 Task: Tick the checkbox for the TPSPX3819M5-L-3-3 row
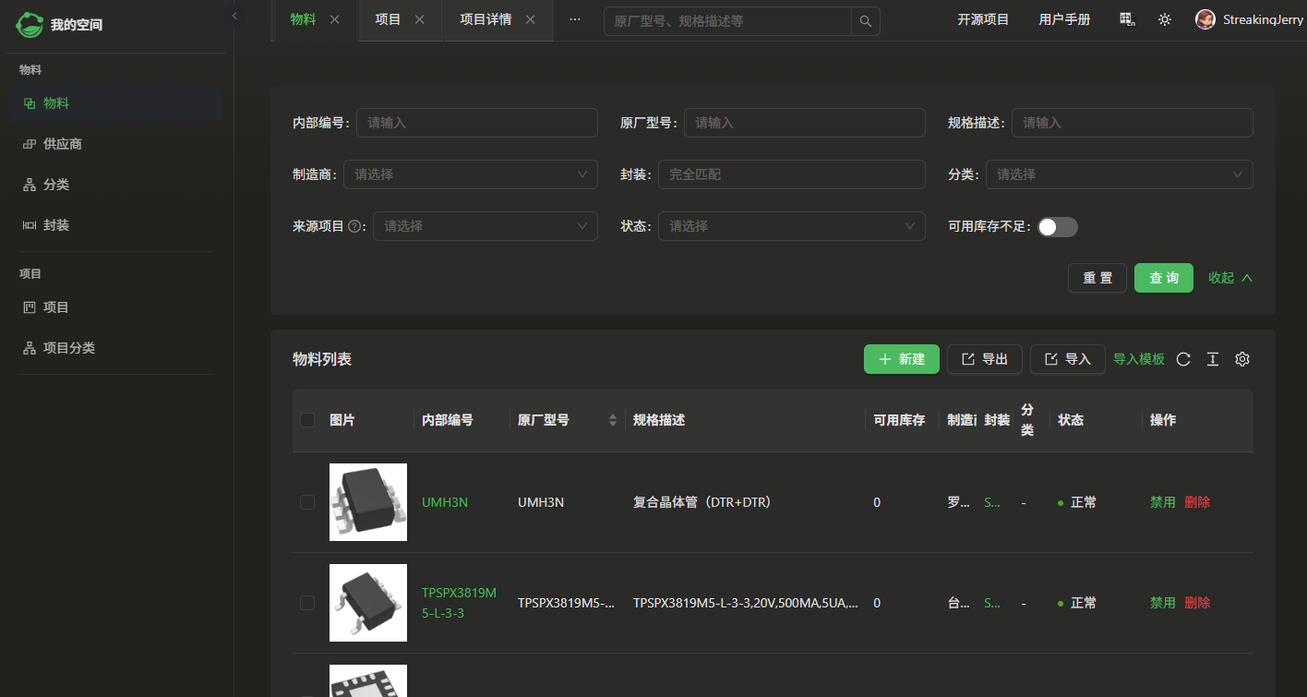tap(307, 603)
